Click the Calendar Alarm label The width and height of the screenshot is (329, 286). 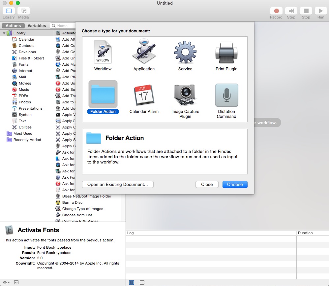click(x=144, y=112)
